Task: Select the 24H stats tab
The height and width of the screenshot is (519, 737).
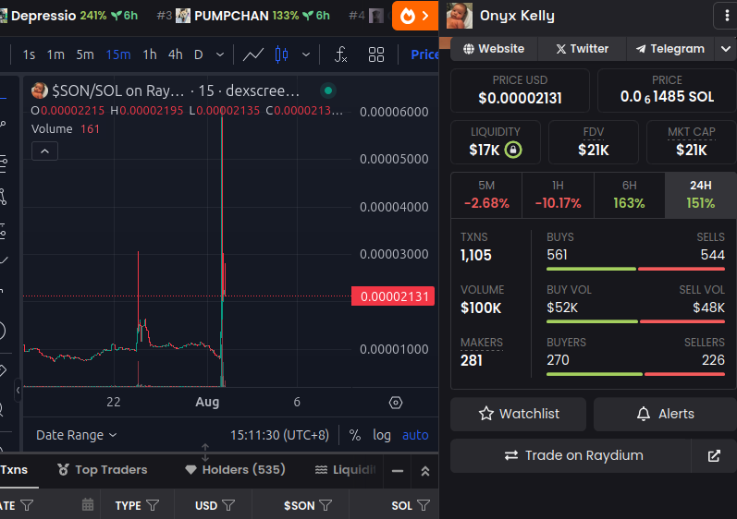Action: coord(700,195)
